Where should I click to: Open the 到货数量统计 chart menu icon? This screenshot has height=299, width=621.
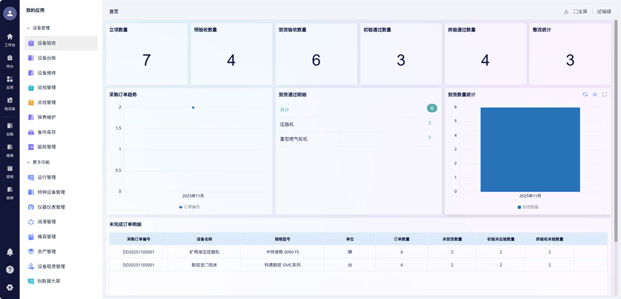coord(594,94)
